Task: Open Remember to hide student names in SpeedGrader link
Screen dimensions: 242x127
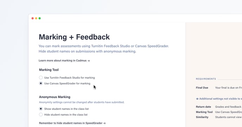Action: tap(72, 123)
